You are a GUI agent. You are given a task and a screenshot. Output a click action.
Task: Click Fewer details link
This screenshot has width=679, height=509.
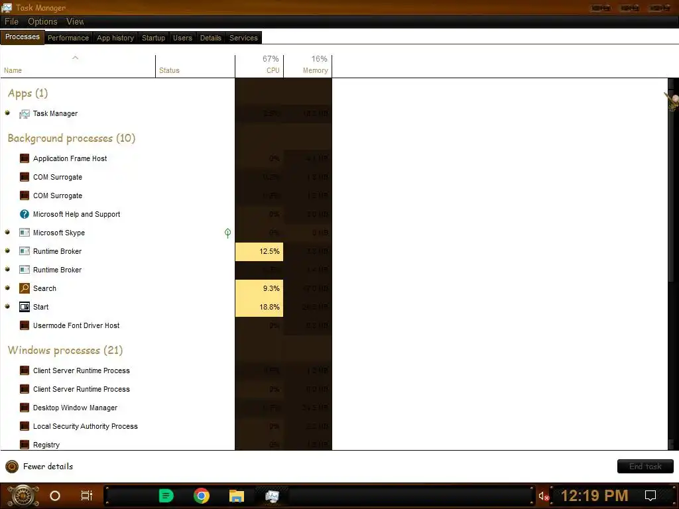[x=48, y=467]
